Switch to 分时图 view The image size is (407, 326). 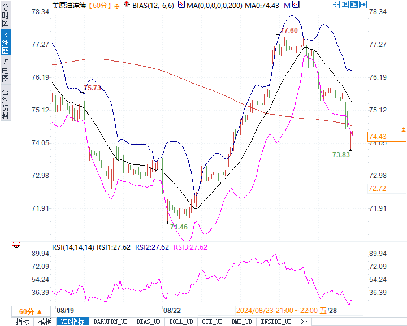6,15
